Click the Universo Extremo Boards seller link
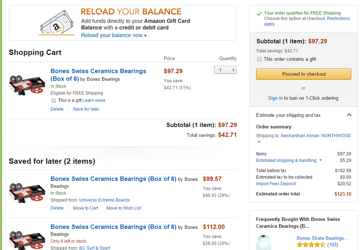This screenshot has width=360, height=250. 104,200
